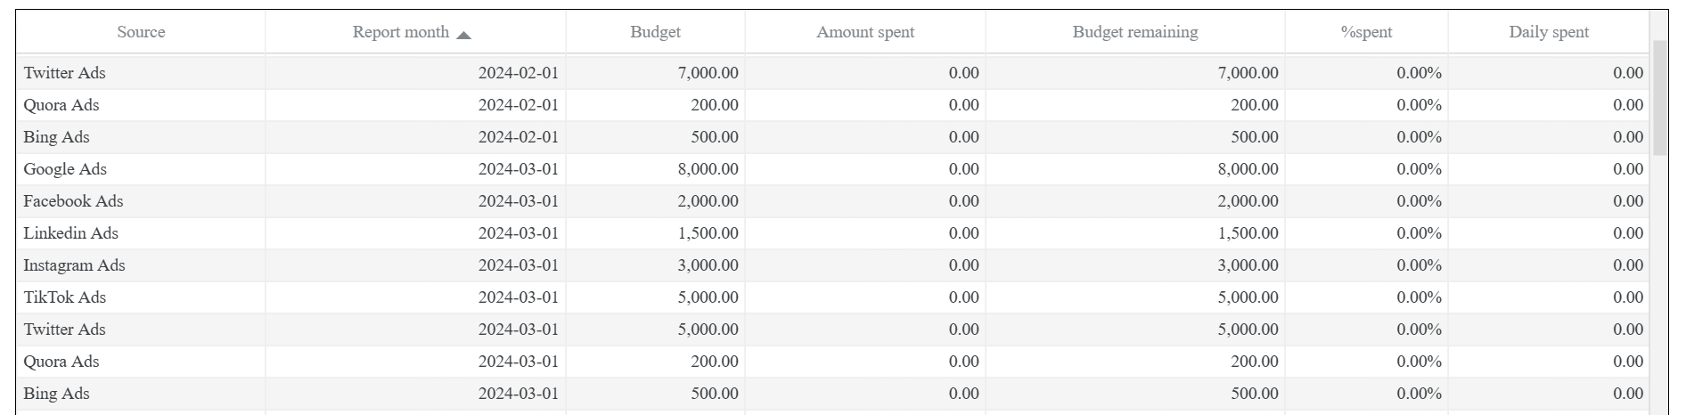The width and height of the screenshot is (1686, 415).
Task: Click the report month for Google Ads
Action: point(518,169)
